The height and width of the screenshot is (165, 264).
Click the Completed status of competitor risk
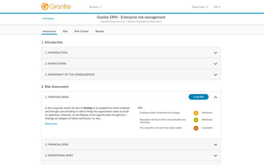(x=207, y=128)
